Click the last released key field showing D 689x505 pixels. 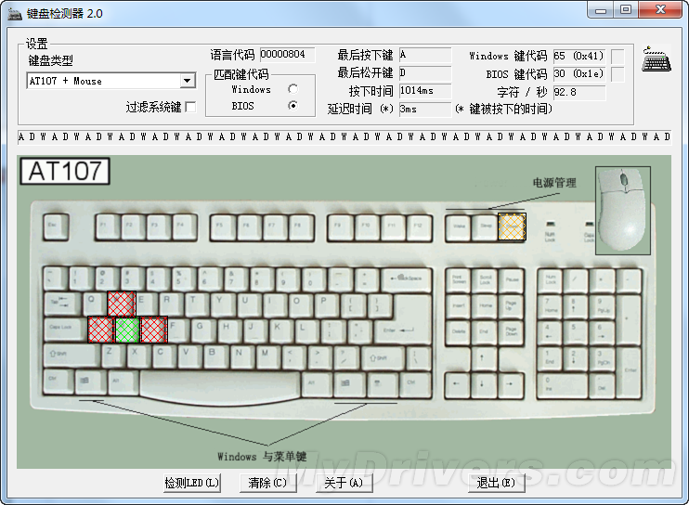coord(425,73)
